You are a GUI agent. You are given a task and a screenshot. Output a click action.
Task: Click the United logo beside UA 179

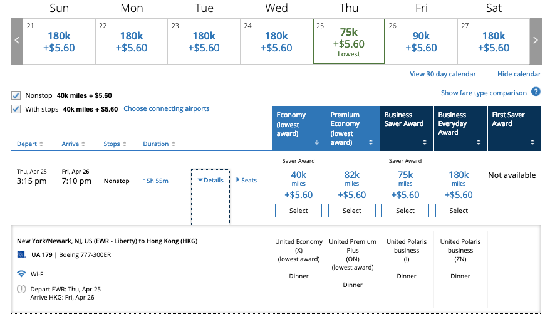22,254
